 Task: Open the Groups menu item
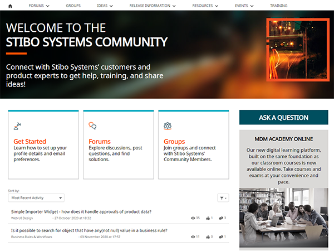coord(73,6)
